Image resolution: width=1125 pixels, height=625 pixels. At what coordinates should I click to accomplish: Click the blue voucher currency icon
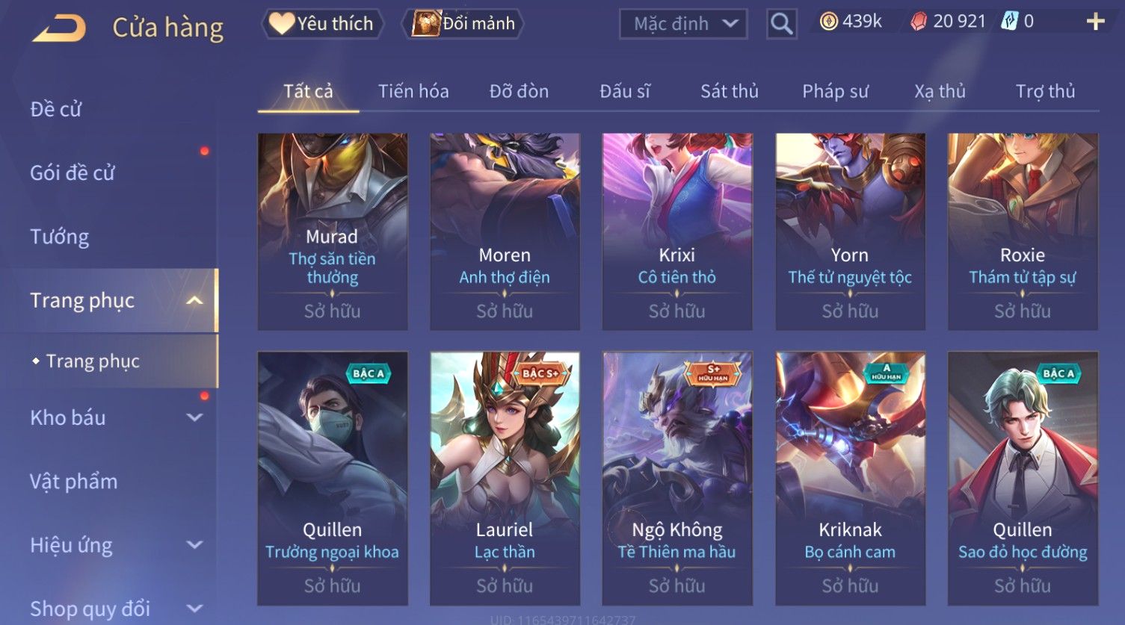(x=1009, y=22)
